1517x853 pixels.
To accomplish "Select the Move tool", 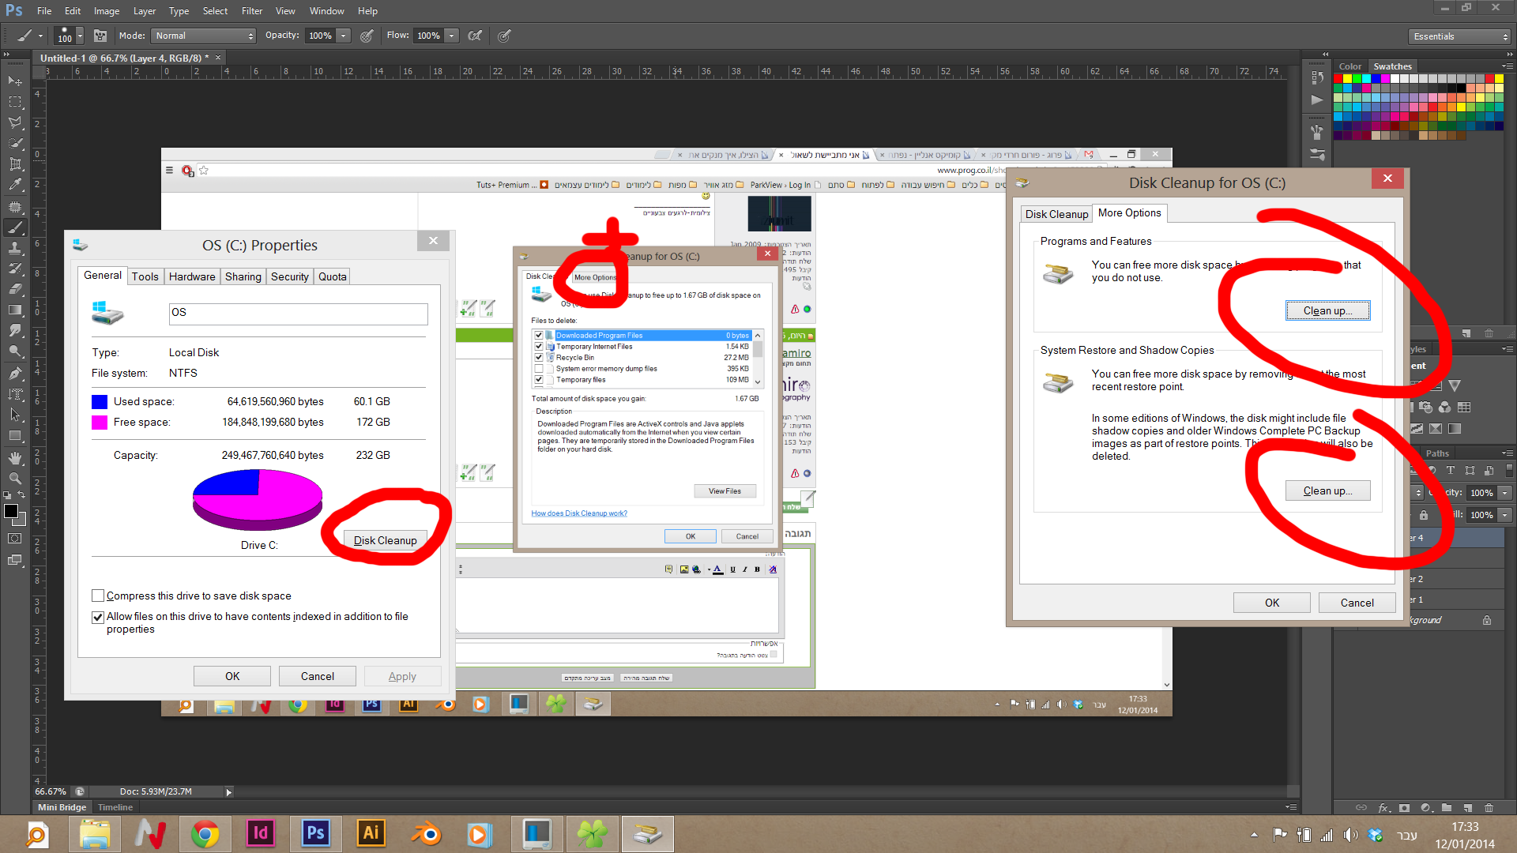I will click(x=15, y=81).
